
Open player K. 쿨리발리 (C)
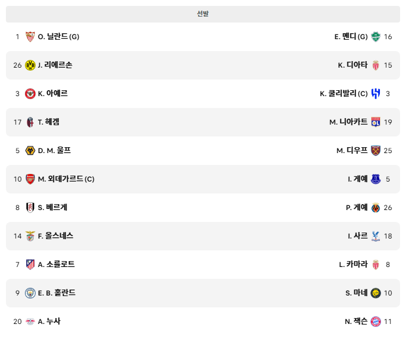[x=344, y=94]
